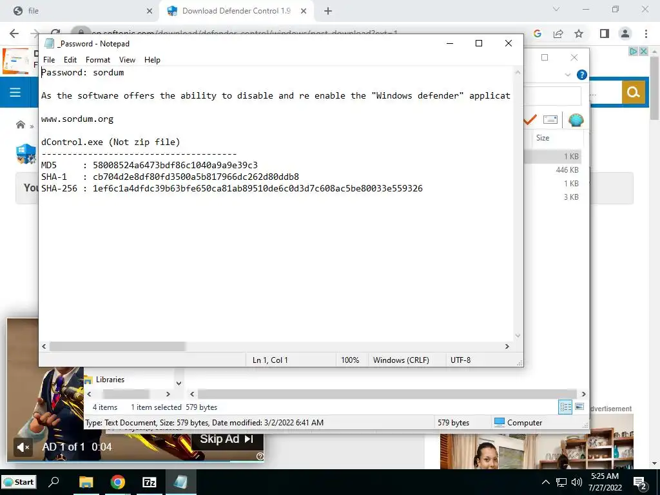The image size is (660, 495).
Task: Open the Notepad Format menu
Action: (x=98, y=60)
